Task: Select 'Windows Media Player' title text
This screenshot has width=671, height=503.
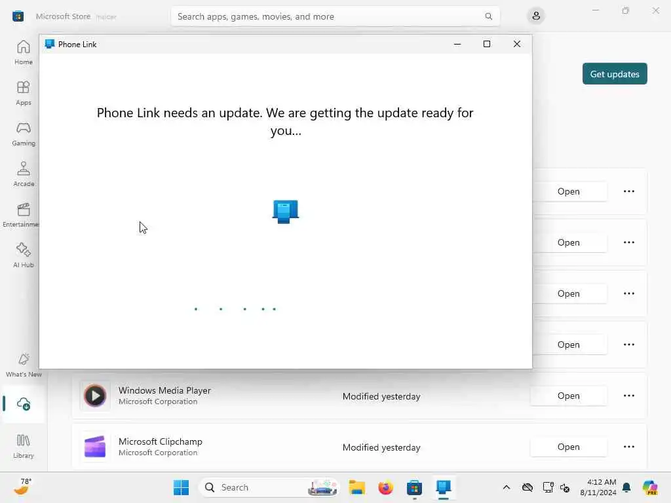Action: pos(164,390)
